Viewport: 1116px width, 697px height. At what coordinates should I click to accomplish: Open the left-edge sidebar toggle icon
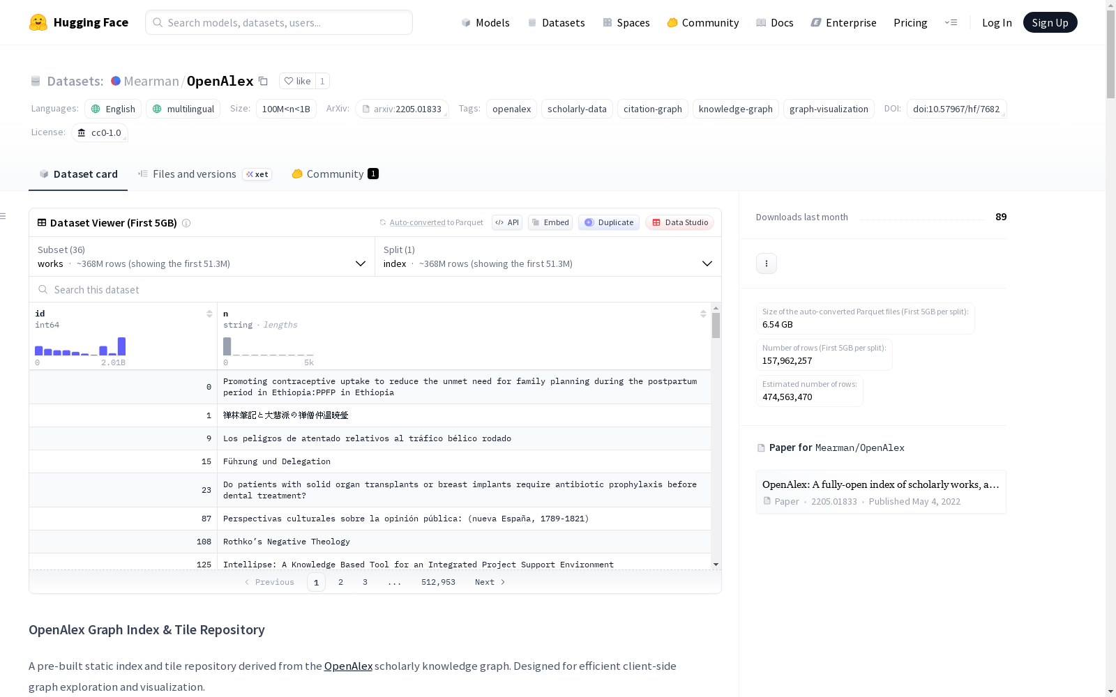[x=3, y=216]
